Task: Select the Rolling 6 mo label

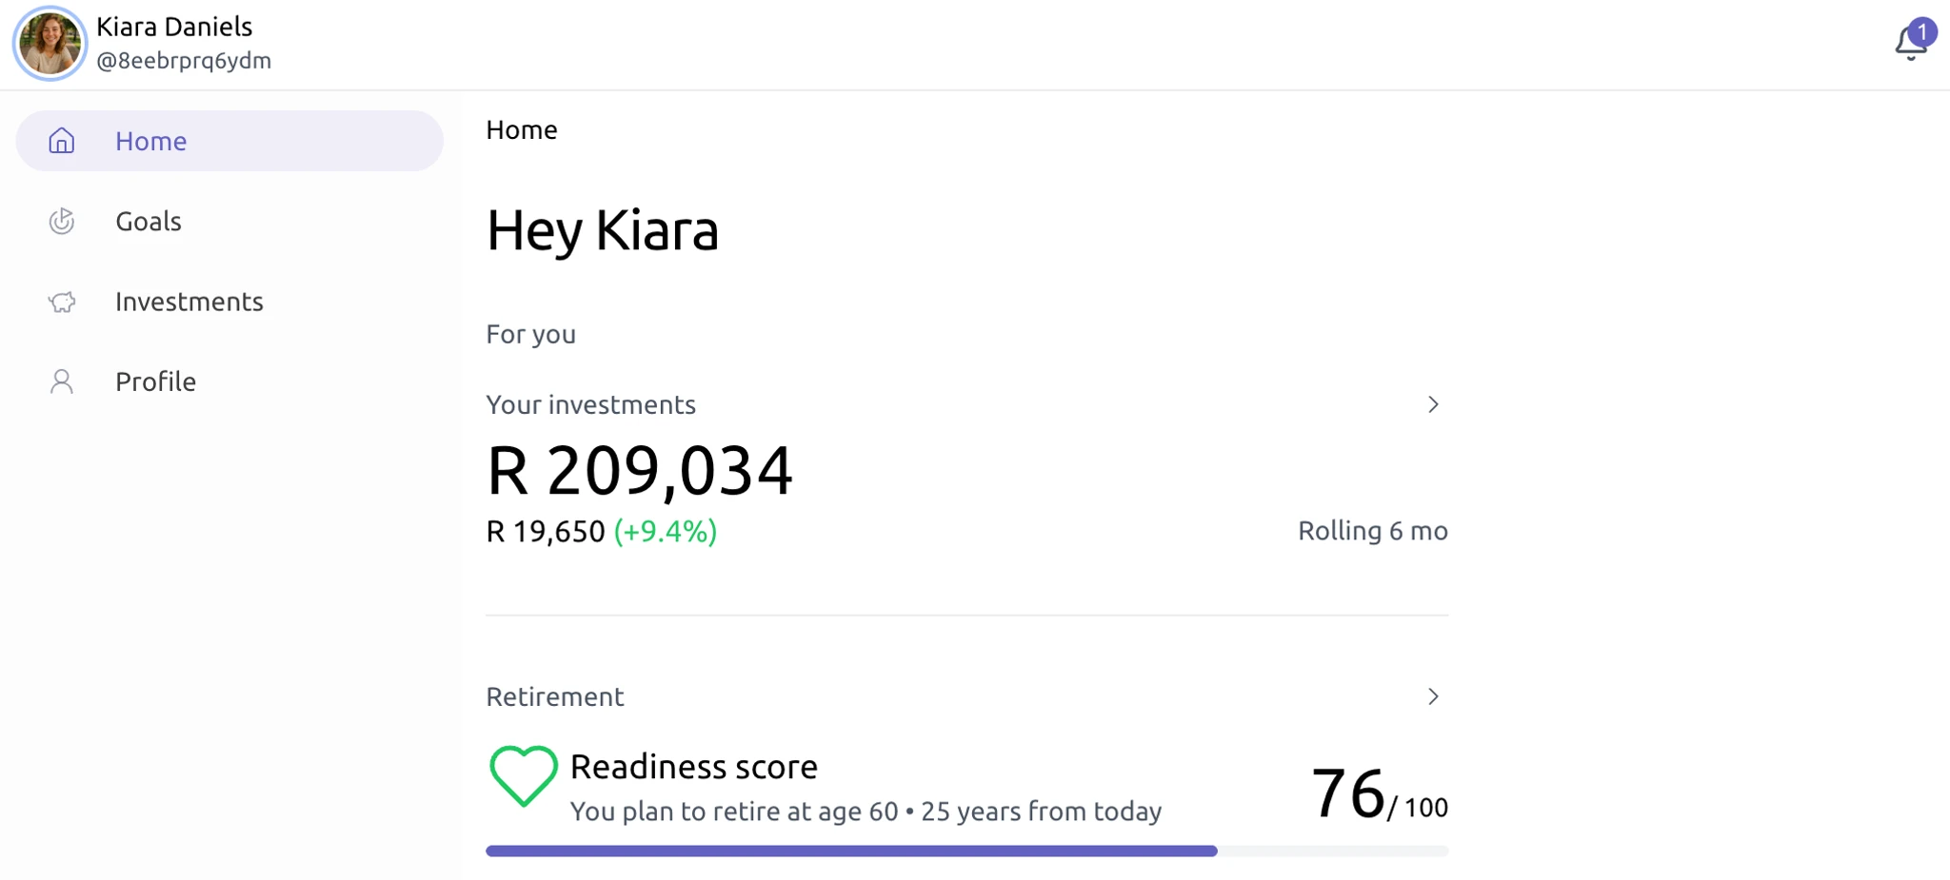Action: (1372, 531)
